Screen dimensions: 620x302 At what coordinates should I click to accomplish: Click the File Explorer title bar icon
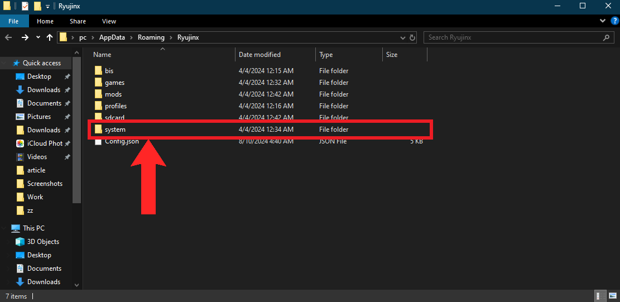pos(7,6)
